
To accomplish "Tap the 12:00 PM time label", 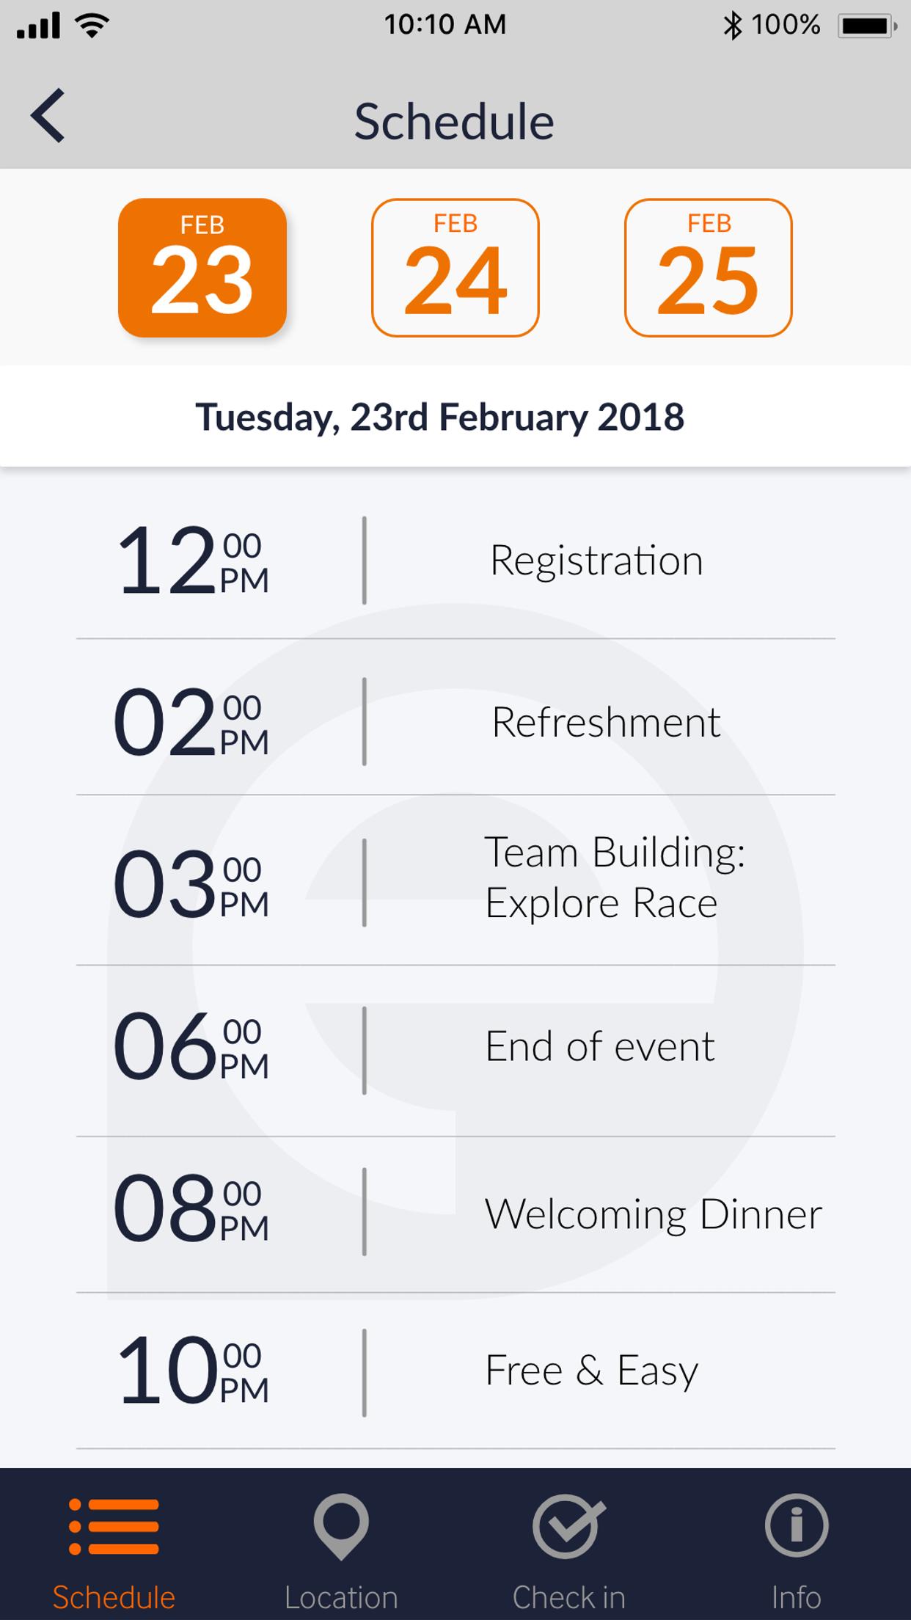I will click(x=193, y=561).
